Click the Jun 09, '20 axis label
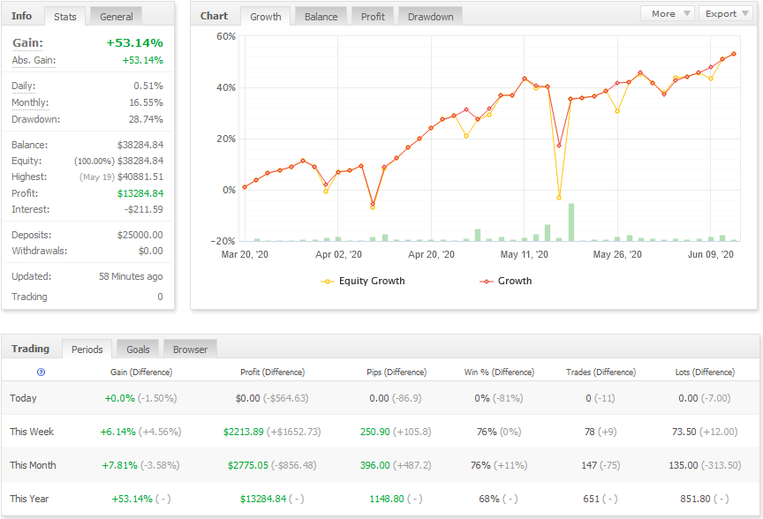 (710, 254)
